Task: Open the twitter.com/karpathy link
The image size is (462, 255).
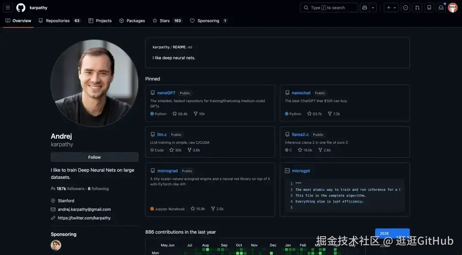Action: 84,218
